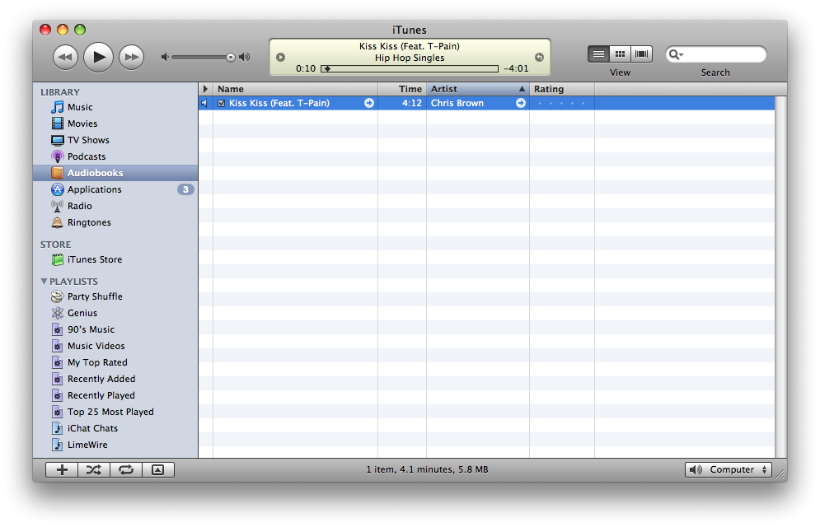Click the speaker icon on the playing row

pyautogui.click(x=204, y=103)
